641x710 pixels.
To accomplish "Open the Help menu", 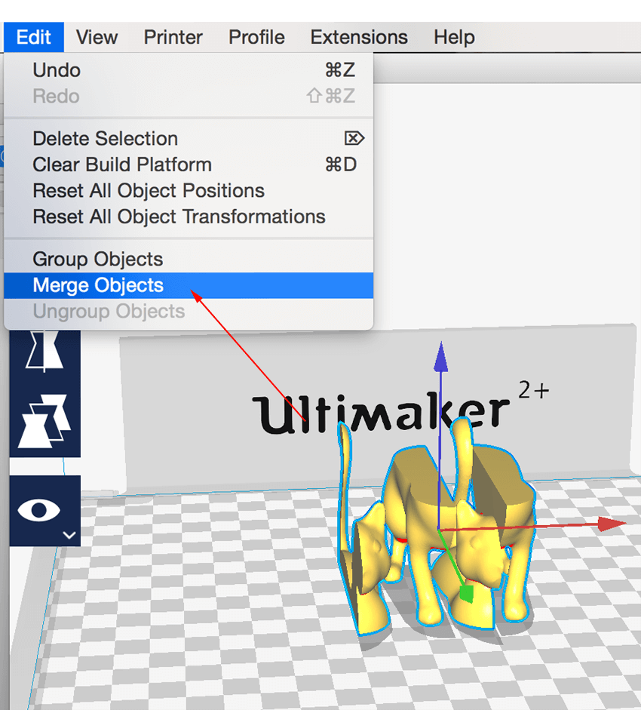I will click(x=454, y=37).
